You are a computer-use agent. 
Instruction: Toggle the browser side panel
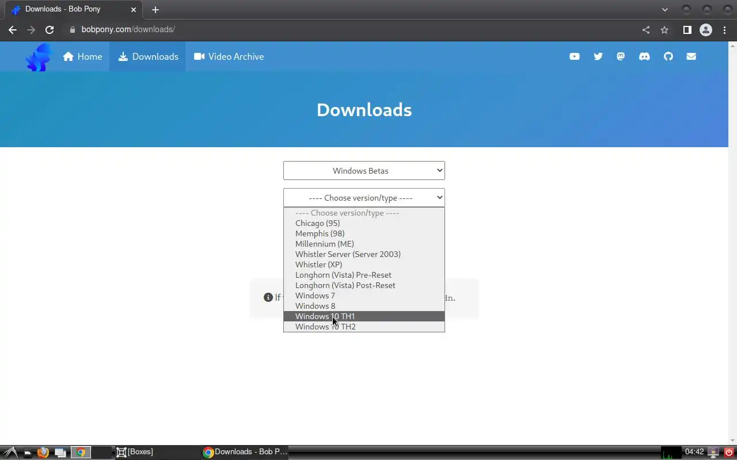(687, 30)
